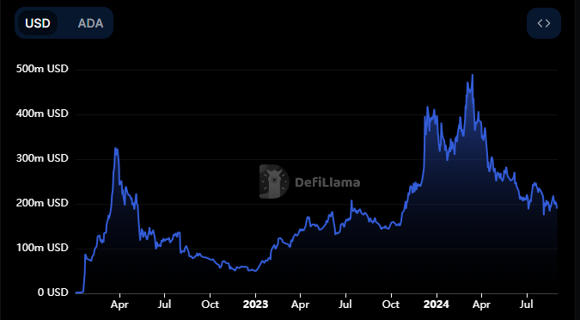Click the 0 USD axis label

[53, 292]
